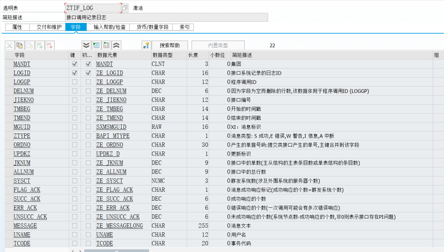Image resolution: width=444 pixels, height=252 pixels.
Task: Toggle initial value checkbox for LOGID row
Action: click(x=88, y=73)
